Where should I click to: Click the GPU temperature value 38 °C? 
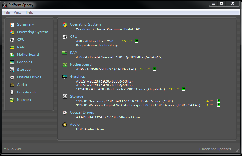(174, 89)
